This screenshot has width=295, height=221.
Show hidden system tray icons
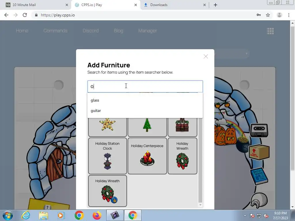(x=245, y=216)
